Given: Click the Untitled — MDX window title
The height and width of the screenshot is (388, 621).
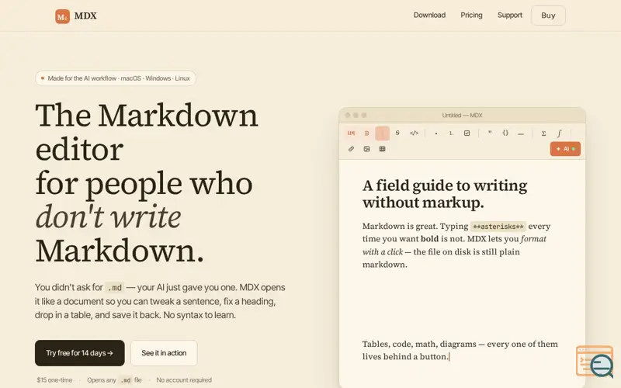Looking at the screenshot, I should coord(462,115).
